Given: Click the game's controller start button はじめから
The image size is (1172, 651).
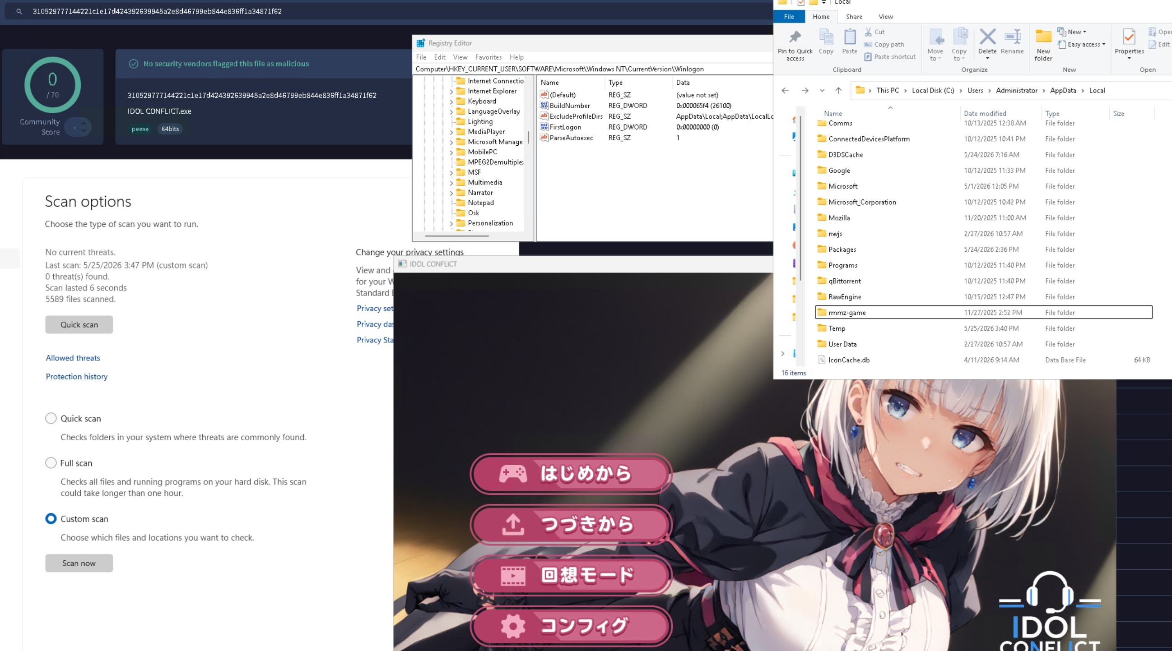Looking at the screenshot, I should tap(571, 473).
